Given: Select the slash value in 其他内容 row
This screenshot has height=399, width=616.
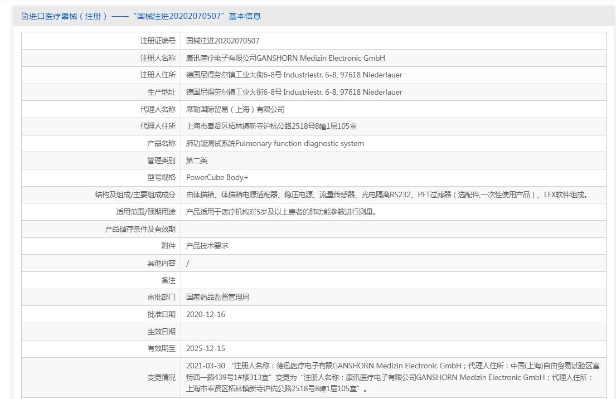Looking at the screenshot, I should tap(187, 263).
